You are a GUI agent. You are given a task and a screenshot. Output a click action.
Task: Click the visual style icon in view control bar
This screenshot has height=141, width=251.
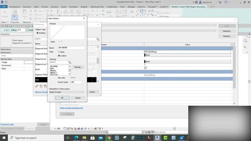(x=68, y=128)
